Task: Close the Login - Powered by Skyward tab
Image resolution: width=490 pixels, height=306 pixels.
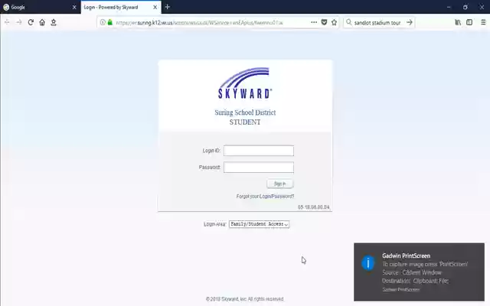Action: coord(155,7)
